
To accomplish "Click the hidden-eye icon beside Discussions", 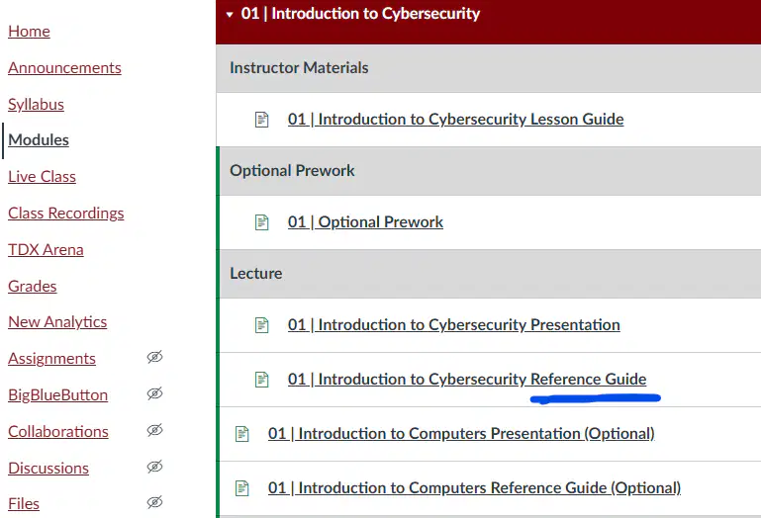I will click(x=154, y=467).
